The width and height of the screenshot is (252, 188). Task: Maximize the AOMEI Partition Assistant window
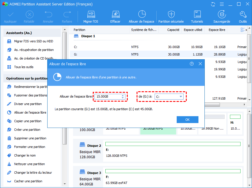pyautogui.click(x=239, y=4)
